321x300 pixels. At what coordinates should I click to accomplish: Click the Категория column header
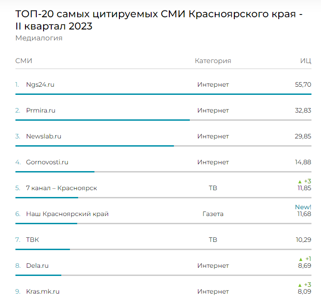click(213, 61)
